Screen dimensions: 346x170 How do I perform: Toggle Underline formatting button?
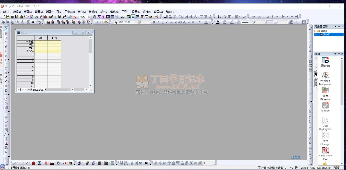(163, 22)
